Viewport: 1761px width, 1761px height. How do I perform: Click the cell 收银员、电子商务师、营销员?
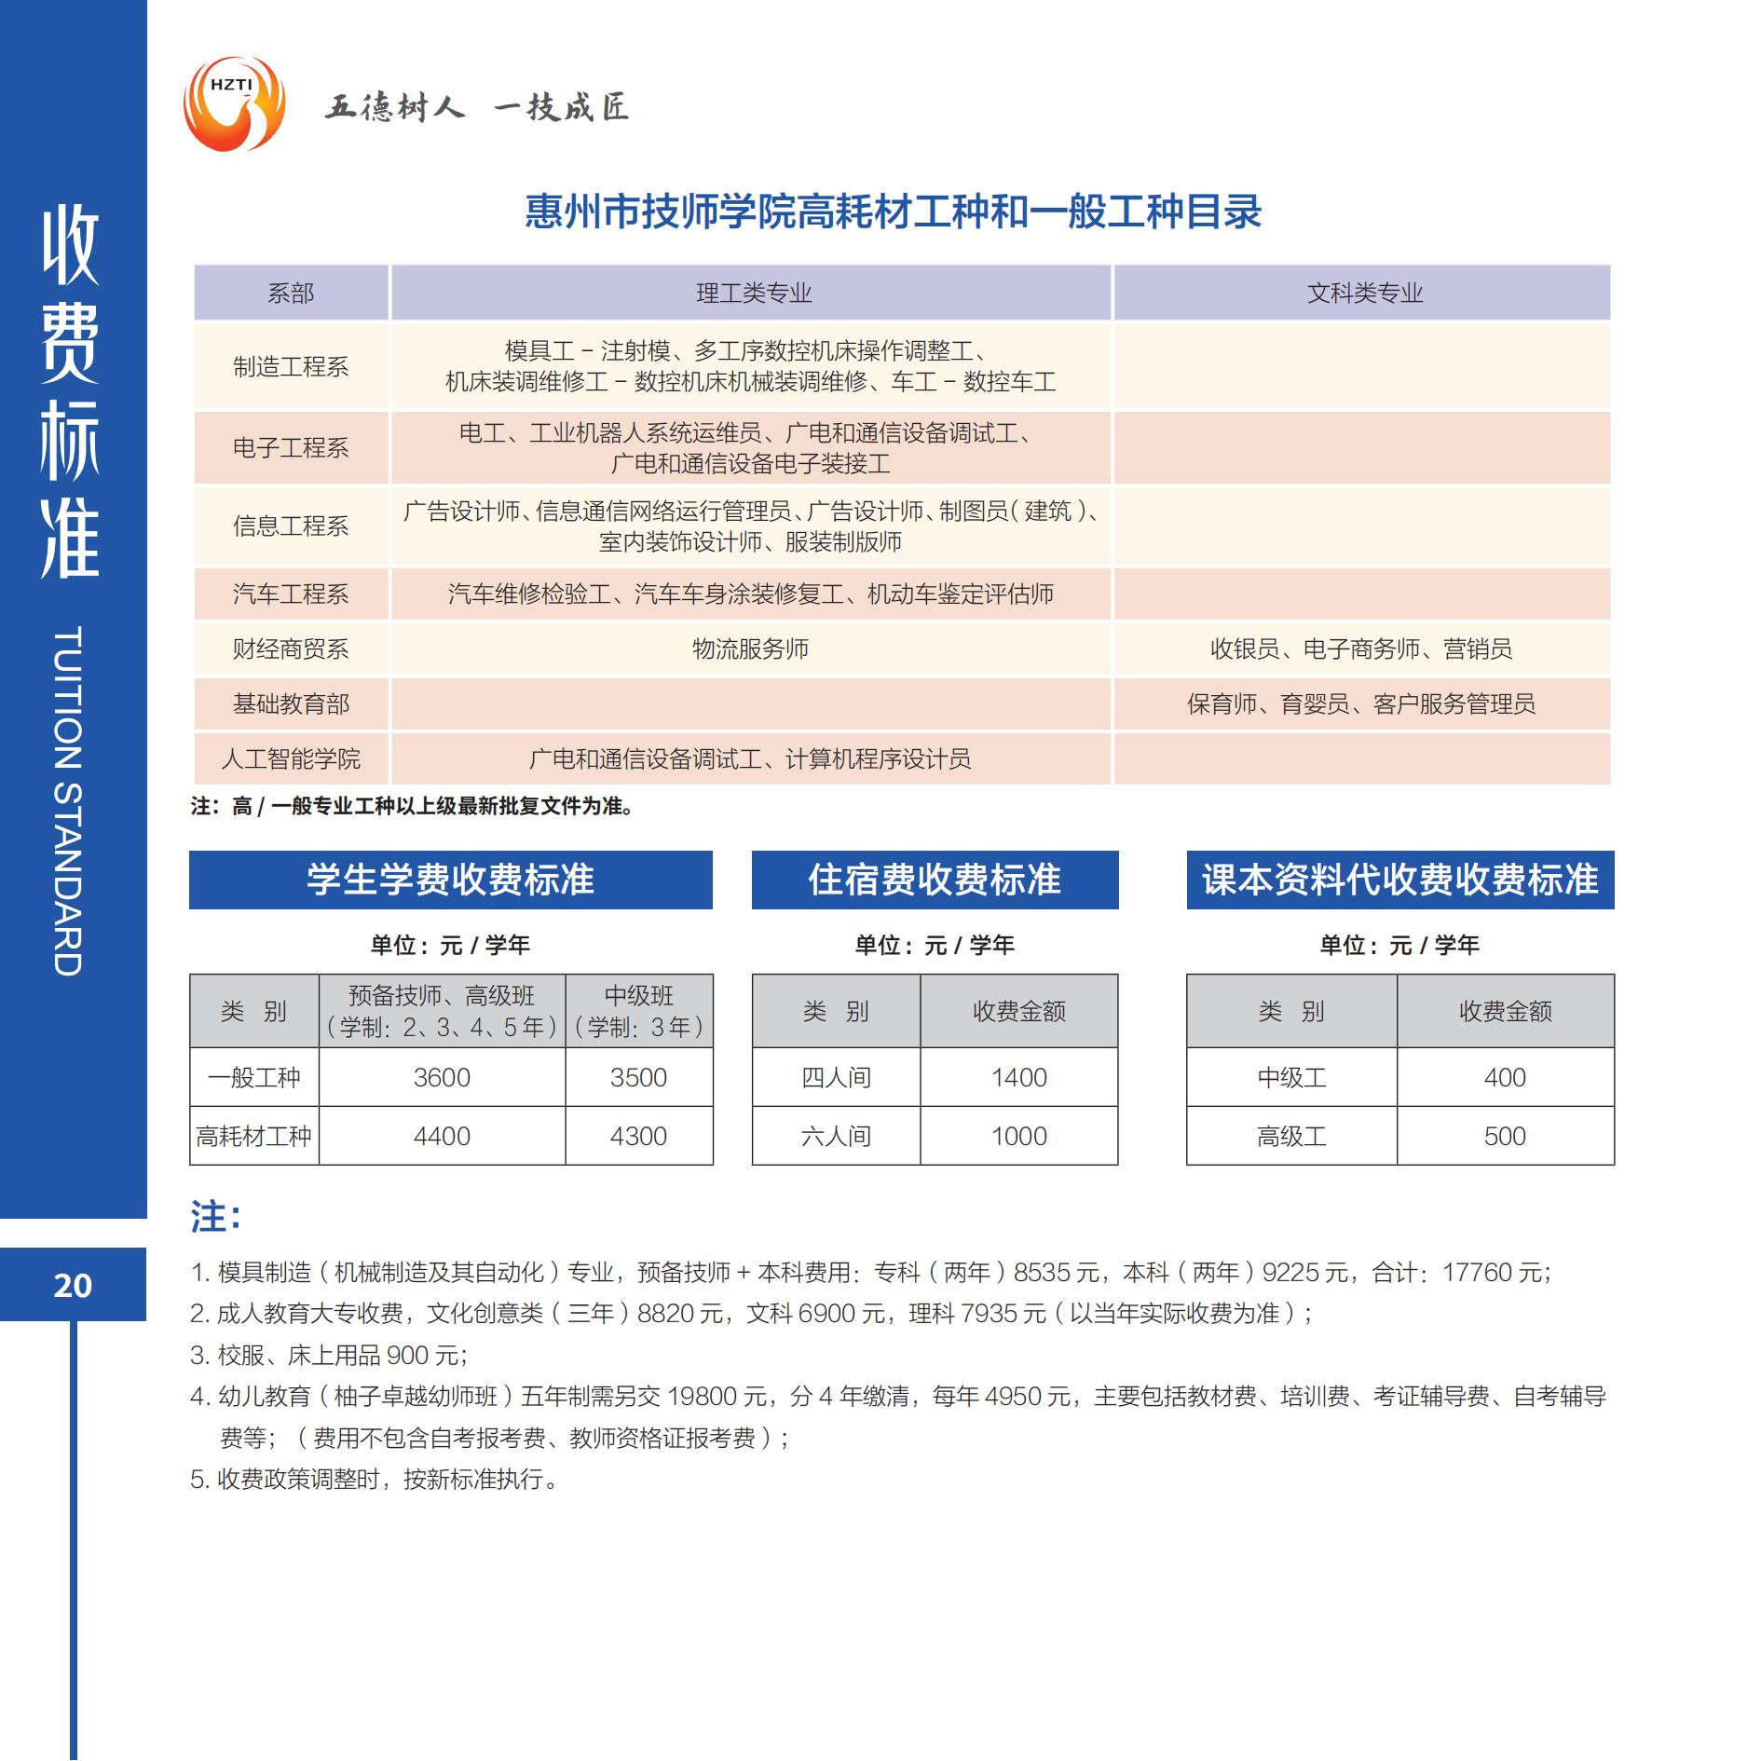(x=1362, y=649)
